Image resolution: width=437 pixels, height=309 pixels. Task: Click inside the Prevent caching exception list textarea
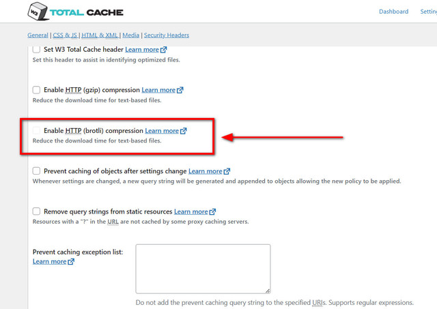click(x=203, y=269)
